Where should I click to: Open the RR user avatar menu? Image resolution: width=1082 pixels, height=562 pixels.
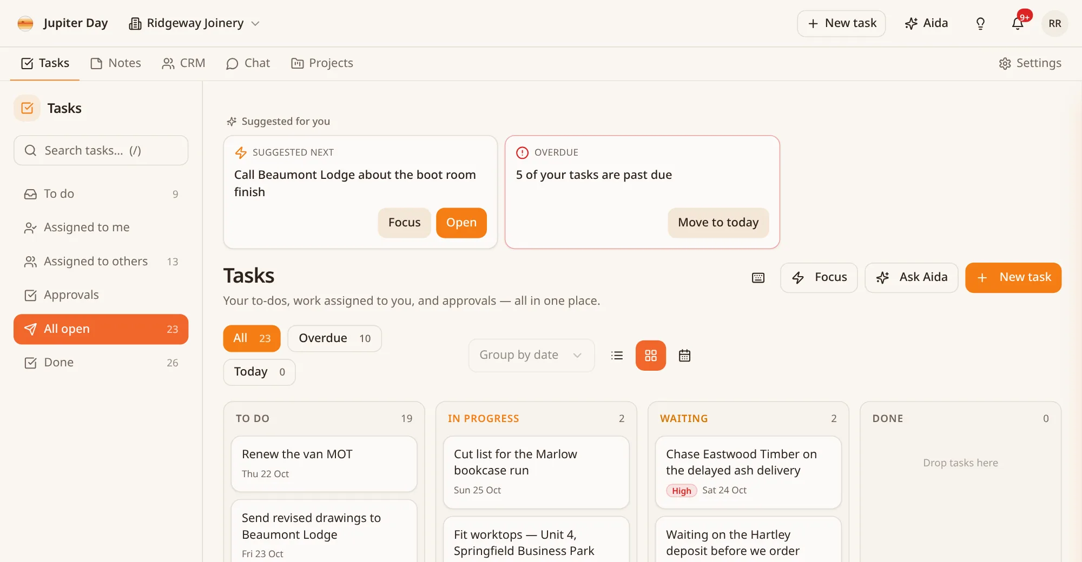click(1054, 23)
